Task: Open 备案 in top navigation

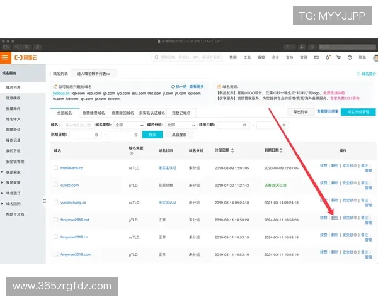Action: 261,57
